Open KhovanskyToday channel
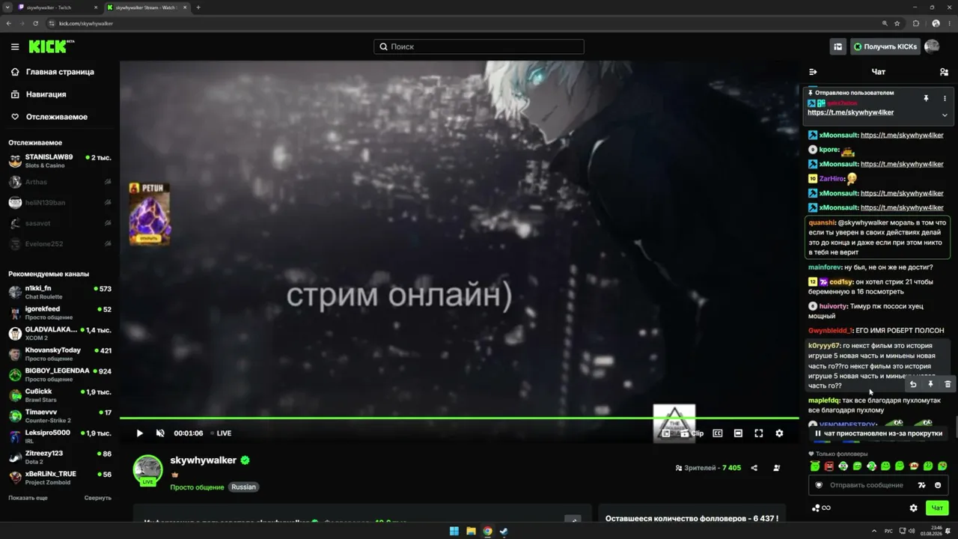The image size is (958, 539). (60, 354)
